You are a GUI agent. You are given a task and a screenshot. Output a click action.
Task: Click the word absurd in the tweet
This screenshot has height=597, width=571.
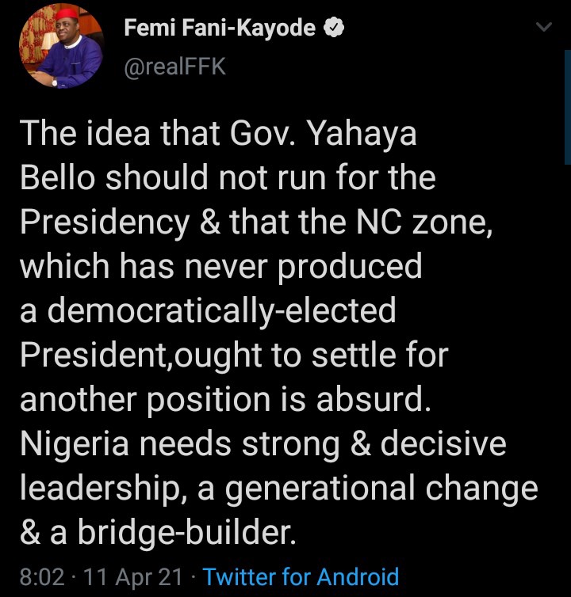tap(374, 399)
